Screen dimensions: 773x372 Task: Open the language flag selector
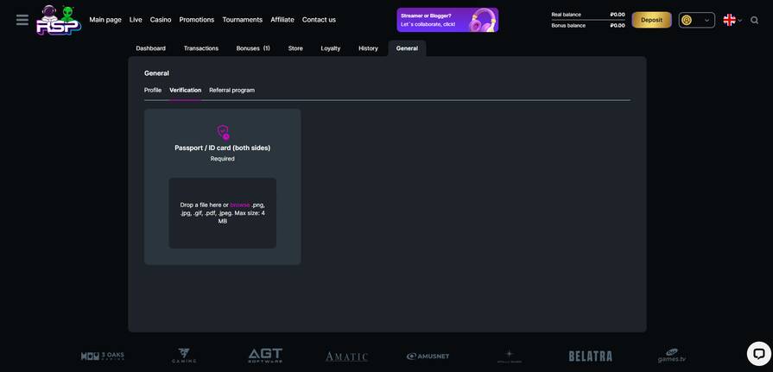click(x=732, y=20)
